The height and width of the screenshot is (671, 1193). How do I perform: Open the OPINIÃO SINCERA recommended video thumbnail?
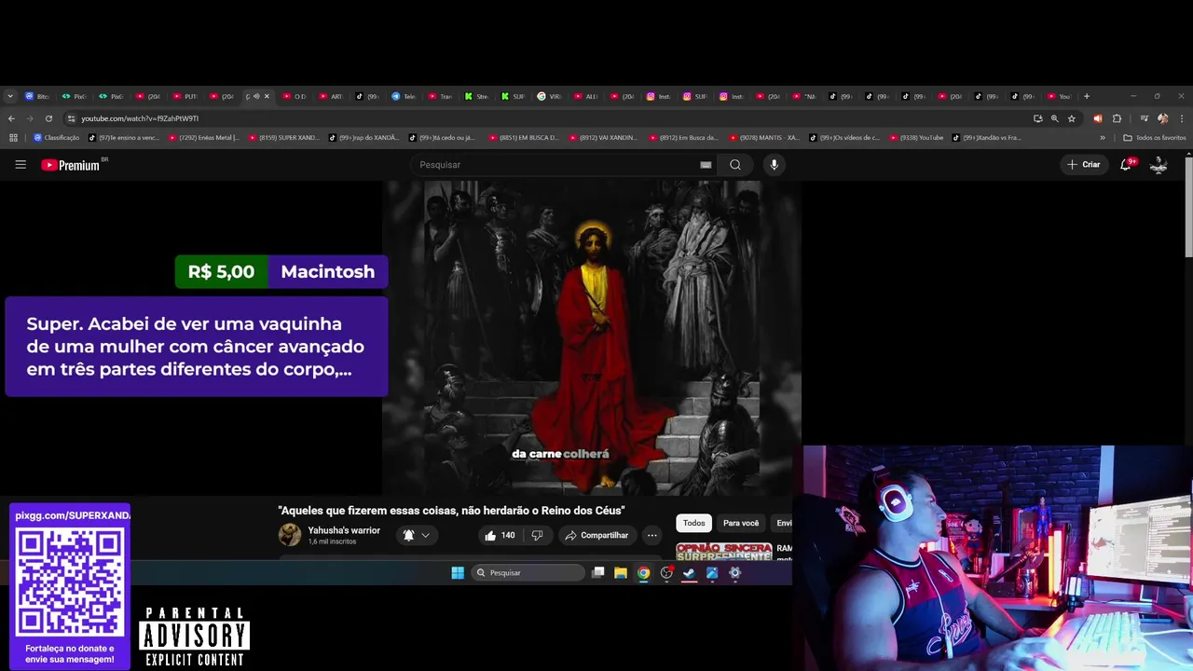pyautogui.click(x=724, y=552)
